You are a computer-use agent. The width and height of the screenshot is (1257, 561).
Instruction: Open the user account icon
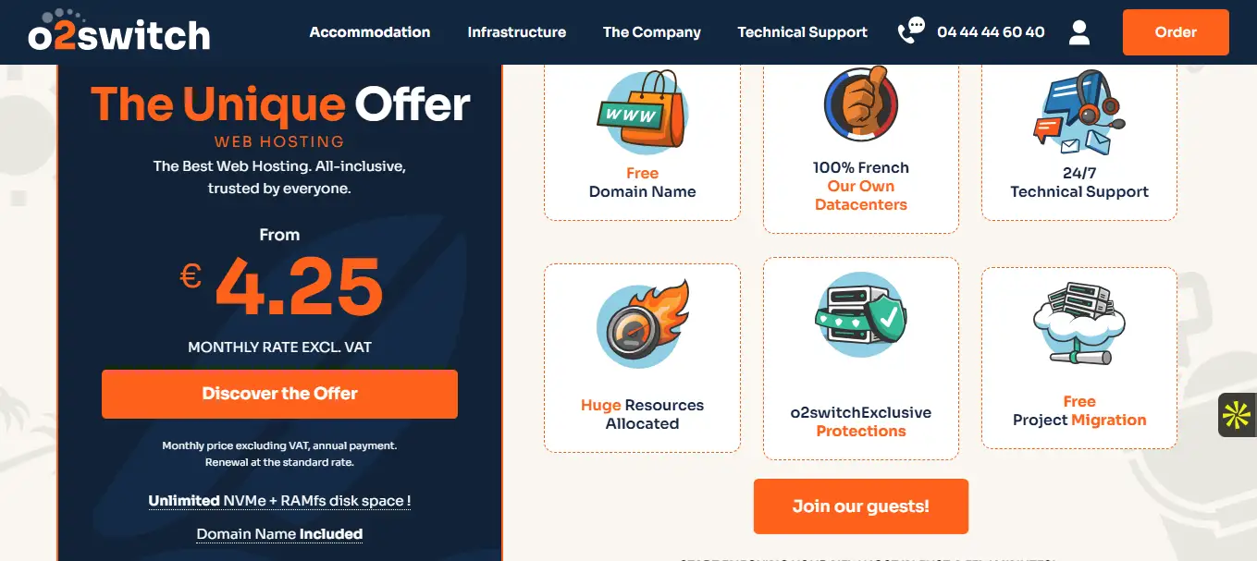1078,32
